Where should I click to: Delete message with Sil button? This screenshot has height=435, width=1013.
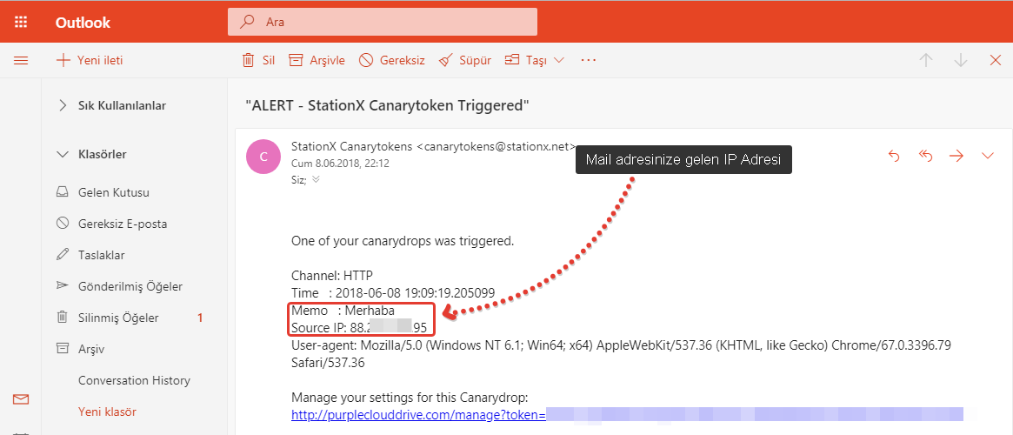point(258,60)
